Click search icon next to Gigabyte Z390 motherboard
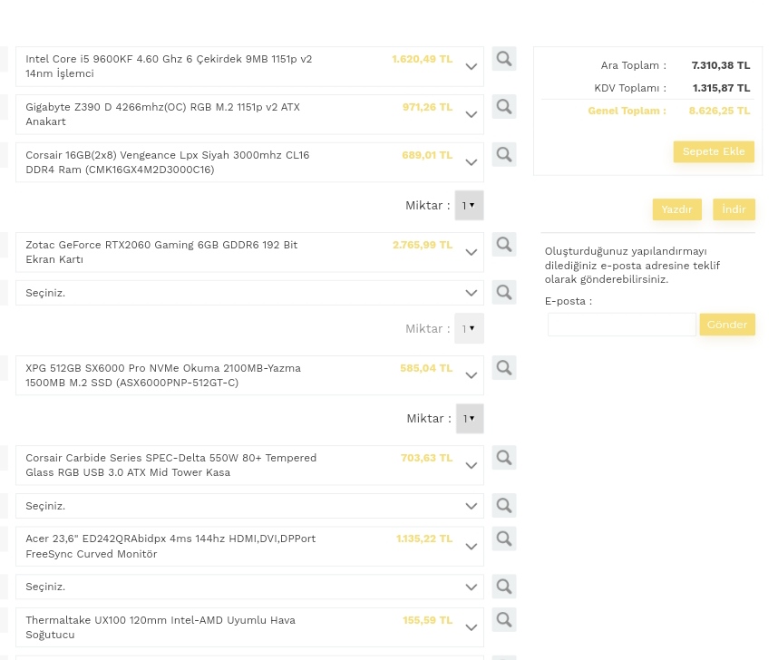 pos(504,107)
